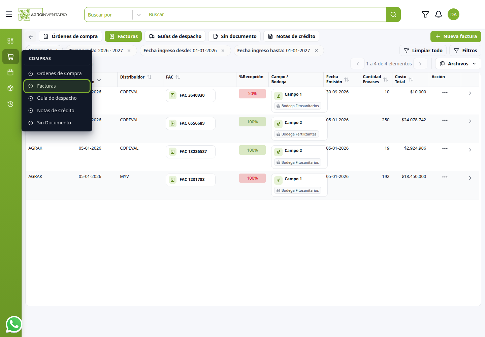The image size is (485, 337).
Task: Switch to Guías de despacho tab
Action: click(175, 36)
